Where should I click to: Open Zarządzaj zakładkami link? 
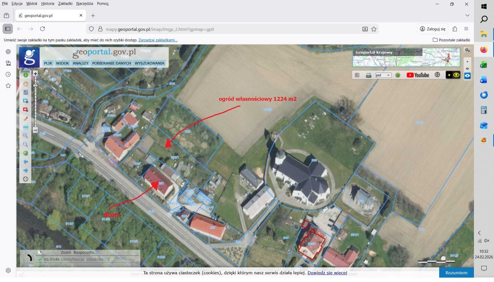click(158, 40)
